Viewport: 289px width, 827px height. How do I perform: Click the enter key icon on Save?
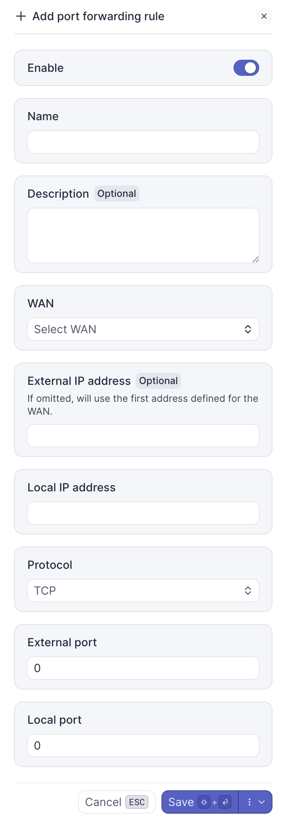click(225, 802)
